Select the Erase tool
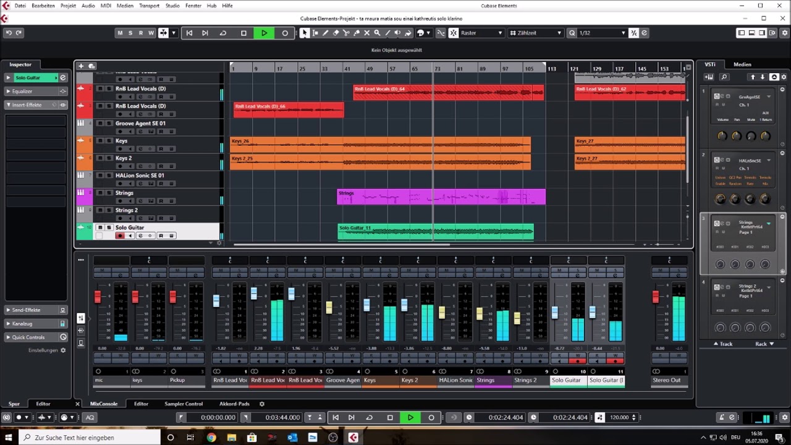The image size is (791, 445). (x=336, y=33)
